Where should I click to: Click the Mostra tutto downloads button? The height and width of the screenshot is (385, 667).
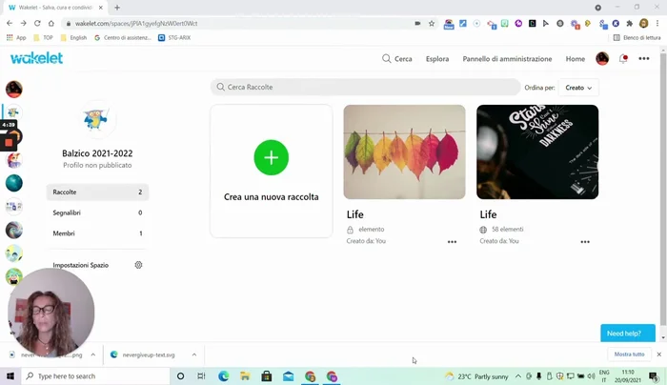pos(629,354)
